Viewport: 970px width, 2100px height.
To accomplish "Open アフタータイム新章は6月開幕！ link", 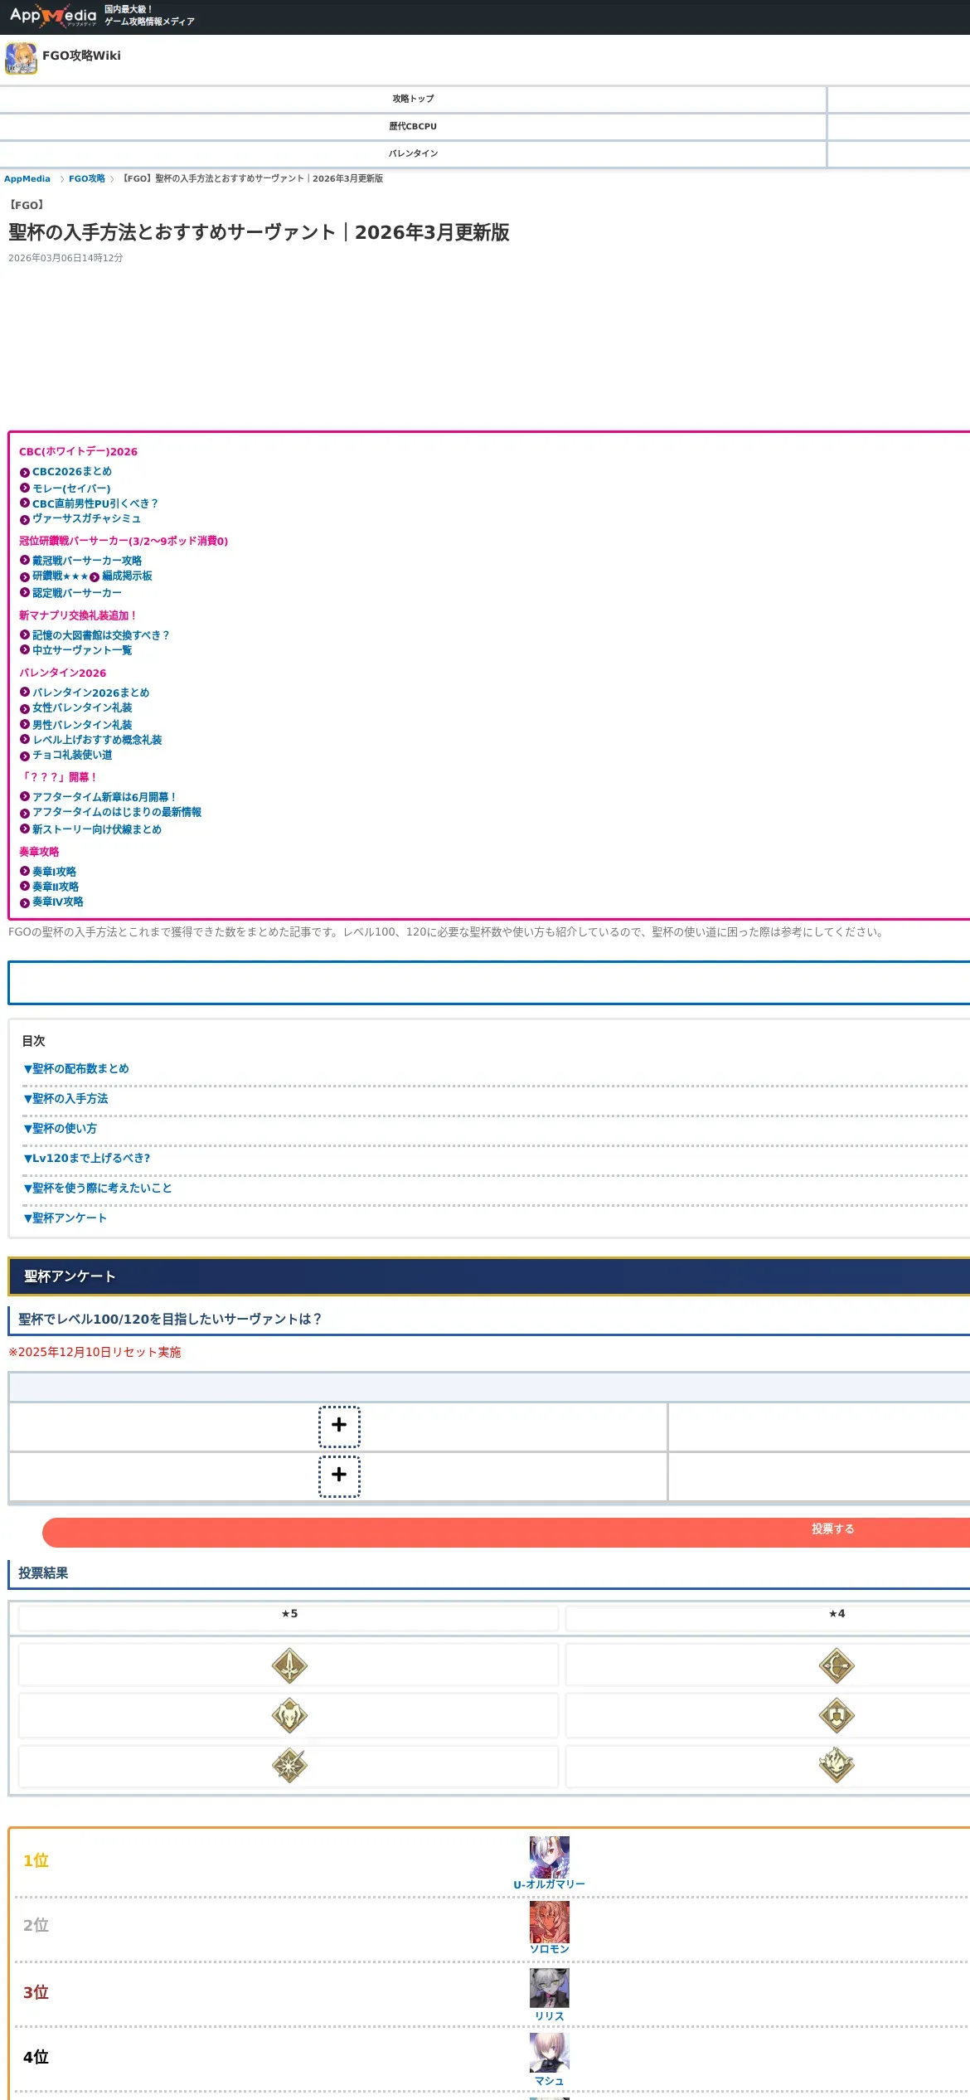I will click(x=105, y=798).
